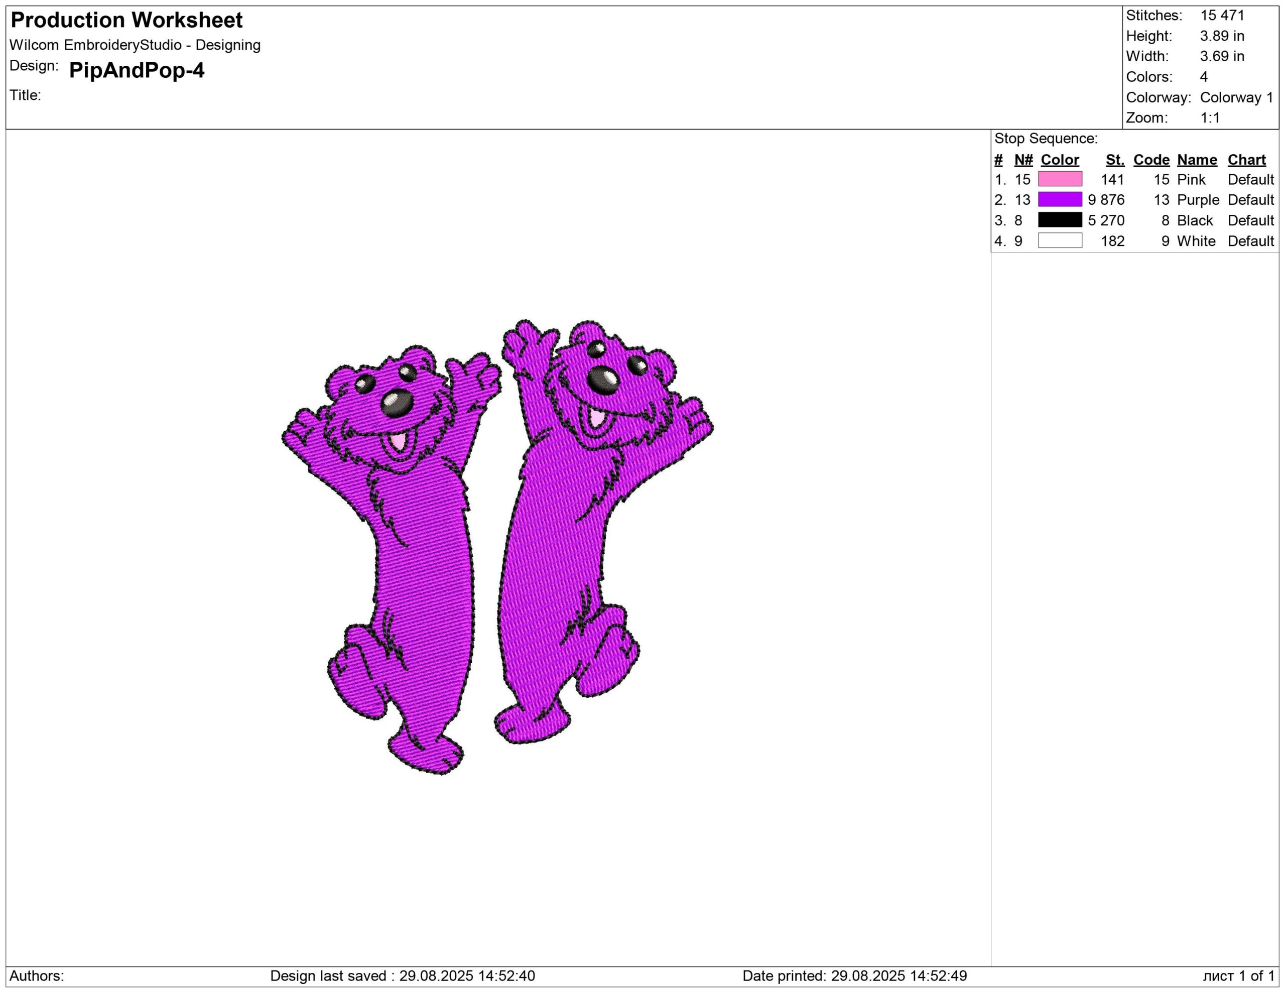Screen dimensions: 1285x989
Task: Click the White color swatch
Action: tap(1060, 240)
